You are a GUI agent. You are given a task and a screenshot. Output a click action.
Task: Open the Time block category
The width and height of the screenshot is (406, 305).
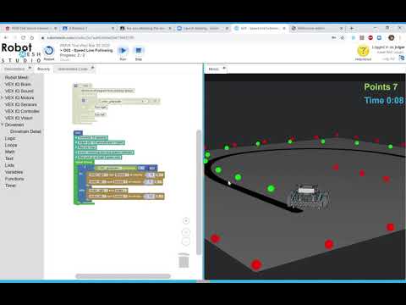(x=10, y=186)
